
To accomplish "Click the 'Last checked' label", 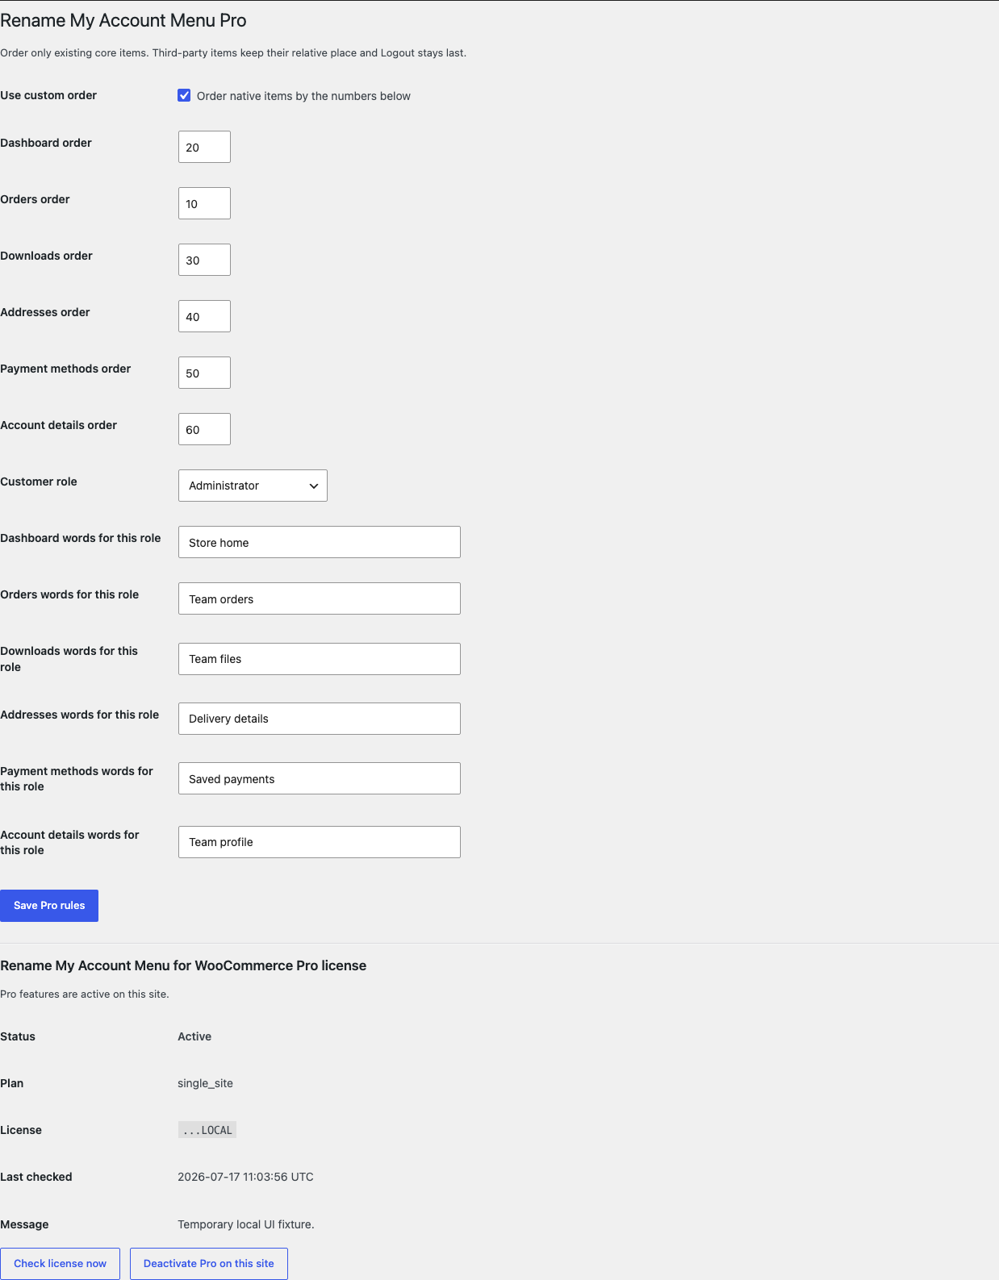I will tap(36, 1177).
